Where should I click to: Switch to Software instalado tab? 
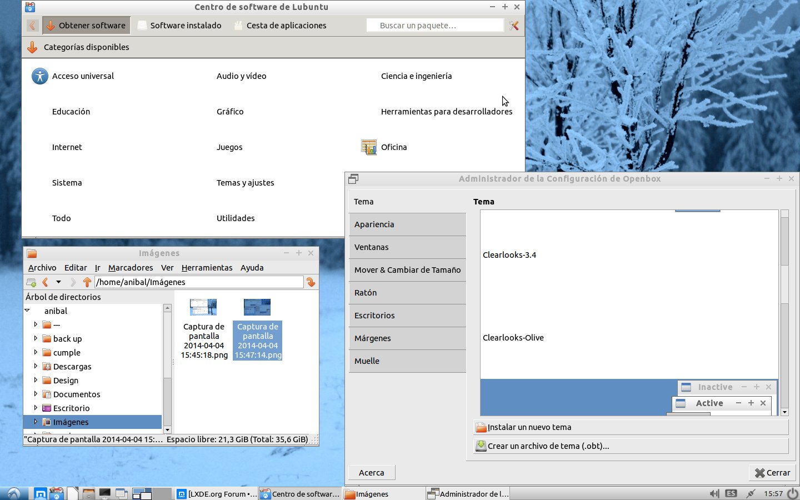[x=179, y=26]
